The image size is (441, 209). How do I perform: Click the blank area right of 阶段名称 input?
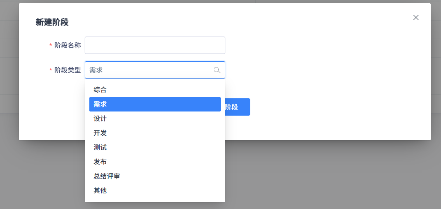(x=321, y=45)
